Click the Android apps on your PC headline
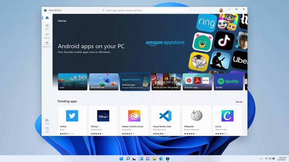This screenshot has width=289, height=162. [91, 46]
